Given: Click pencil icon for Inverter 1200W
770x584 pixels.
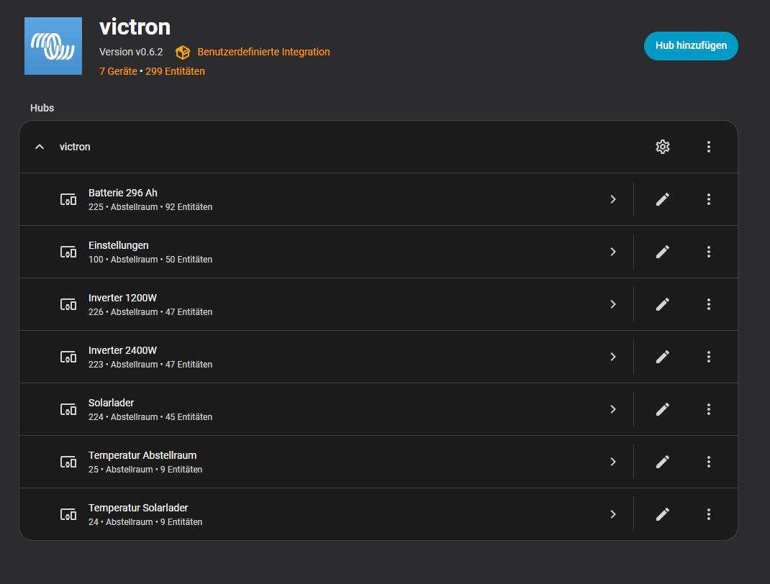Looking at the screenshot, I should pos(662,304).
